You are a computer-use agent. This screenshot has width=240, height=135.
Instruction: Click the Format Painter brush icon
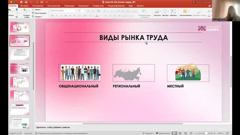pos(17,16)
